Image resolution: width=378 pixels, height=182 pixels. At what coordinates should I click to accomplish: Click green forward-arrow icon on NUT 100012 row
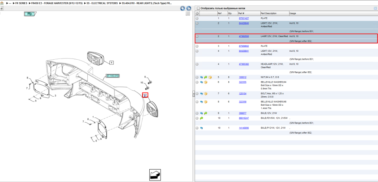205,77
